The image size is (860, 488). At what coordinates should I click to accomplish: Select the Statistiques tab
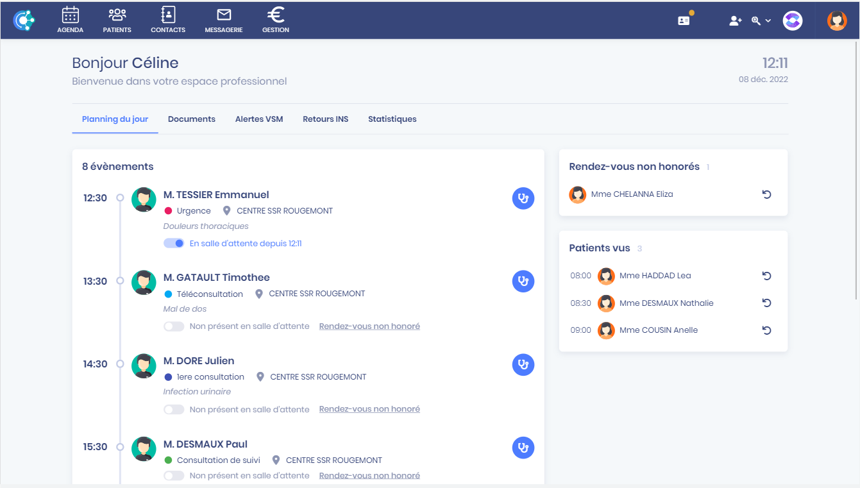(x=392, y=119)
